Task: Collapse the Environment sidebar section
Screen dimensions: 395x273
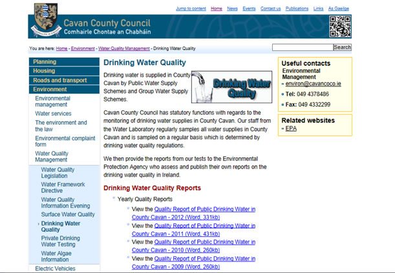Action: click(x=50, y=89)
